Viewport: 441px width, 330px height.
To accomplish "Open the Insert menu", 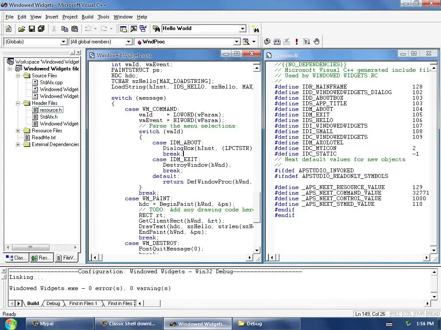I will (x=52, y=17).
